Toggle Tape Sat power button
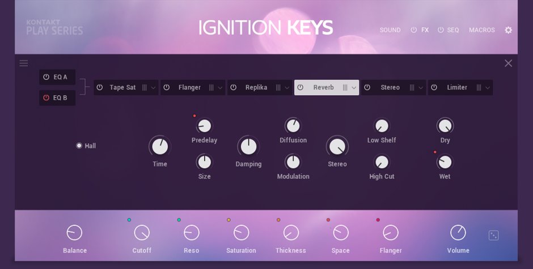The width and height of the screenshot is (533, 269). tap(100, 87)
